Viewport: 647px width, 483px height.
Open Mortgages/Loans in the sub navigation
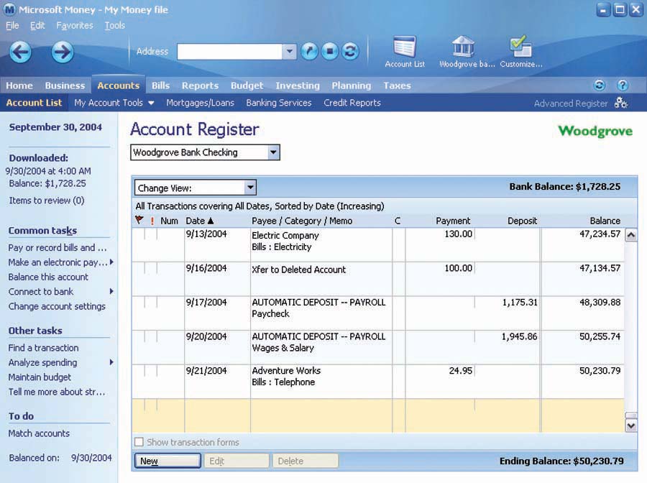click(200, 103)
